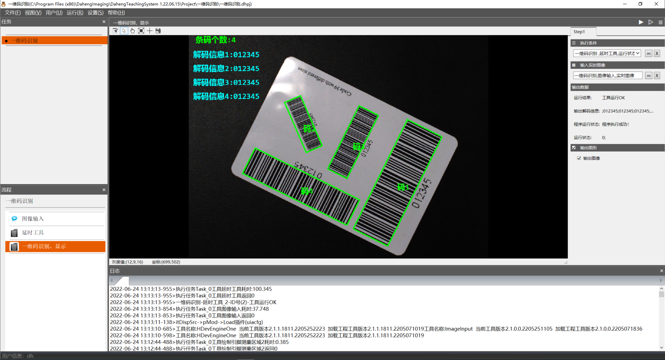Click the crosshair tool icon
Image resolution: width=665 pixels, height=360 pixels.
point(150,31)
